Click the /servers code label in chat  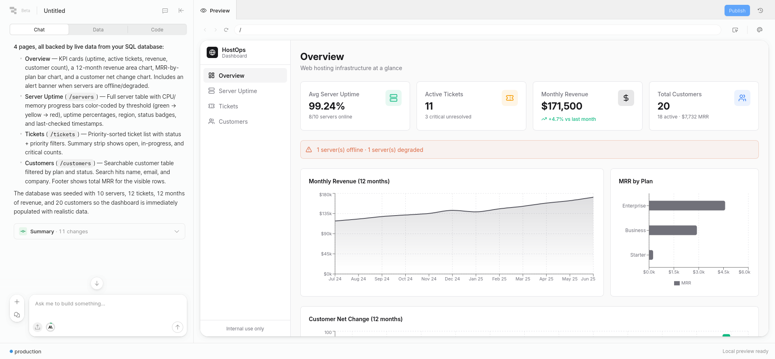82,97
